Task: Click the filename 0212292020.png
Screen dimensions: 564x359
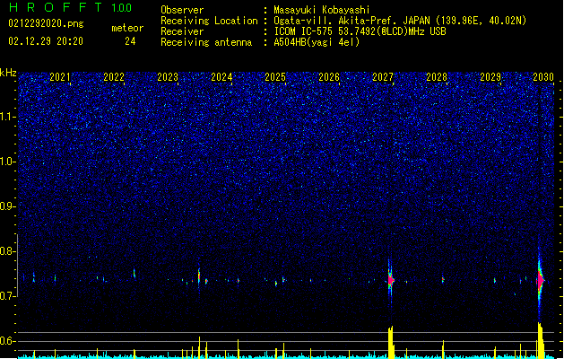Action: point(46,23)
